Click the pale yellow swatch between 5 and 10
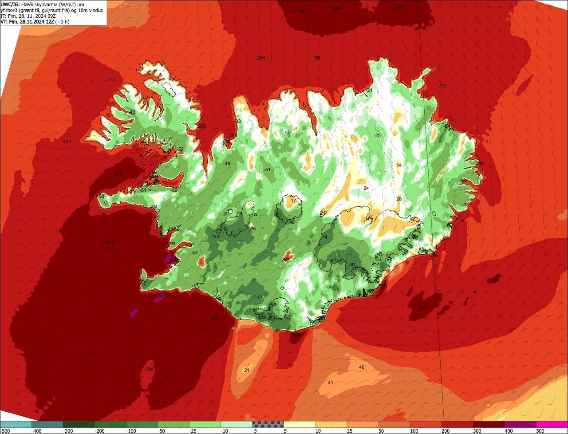Screen dimensions: 568x434 pos(300,424)
